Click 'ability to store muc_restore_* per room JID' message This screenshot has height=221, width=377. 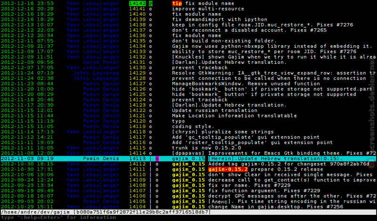point(264,51)
